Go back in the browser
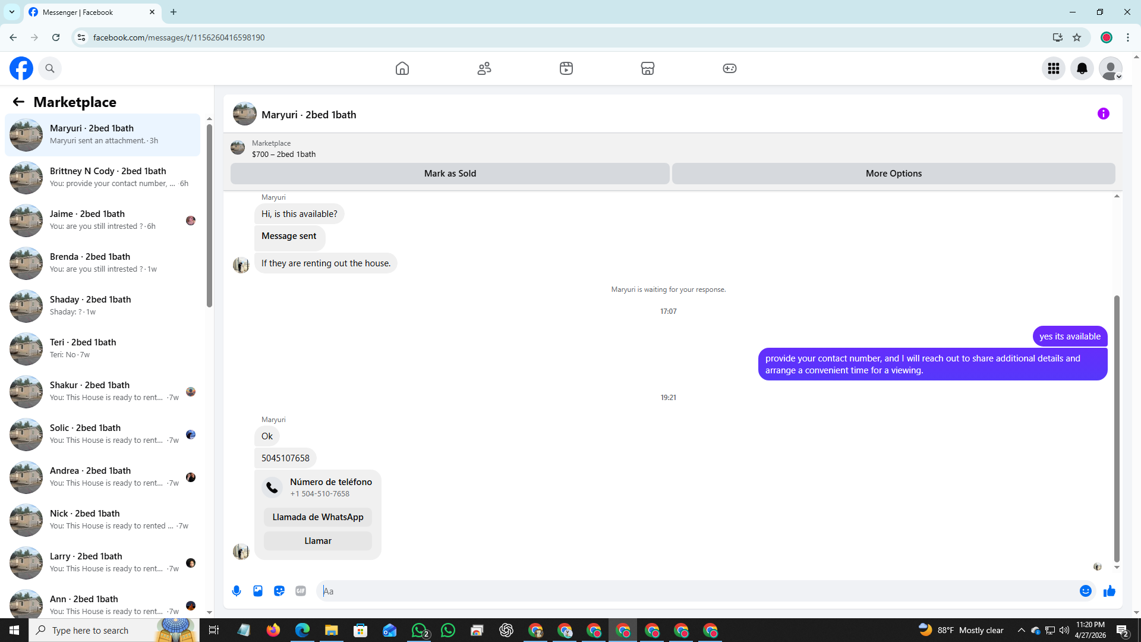Screen dimensions: 1141x642 13,37
